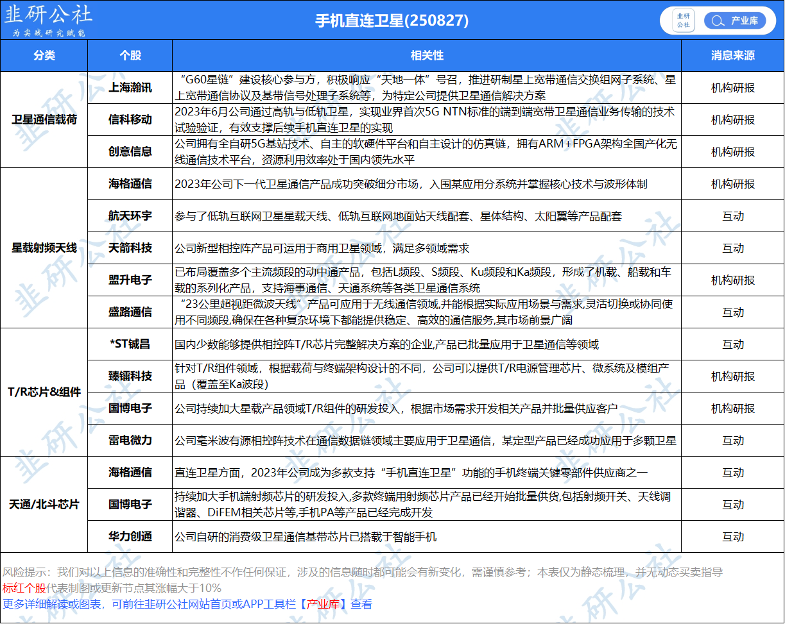This screenshot has height=624, width=785.
Task: Open stock 上海瀚讯
Action: [130, 88]
